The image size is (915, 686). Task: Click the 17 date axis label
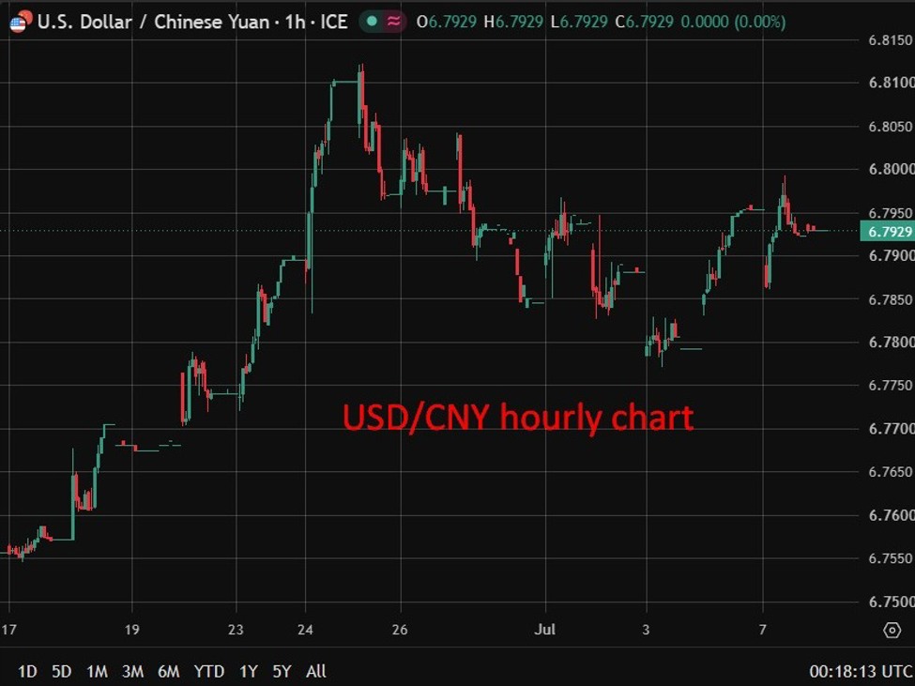(8, 630)
